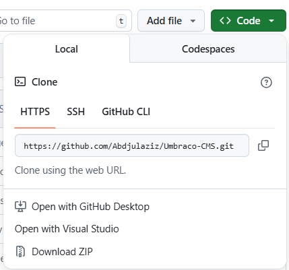The height and width of the screenshot is (270, 289).
Task: Click the terminal icon beside Clone
Action: point(20,81)
